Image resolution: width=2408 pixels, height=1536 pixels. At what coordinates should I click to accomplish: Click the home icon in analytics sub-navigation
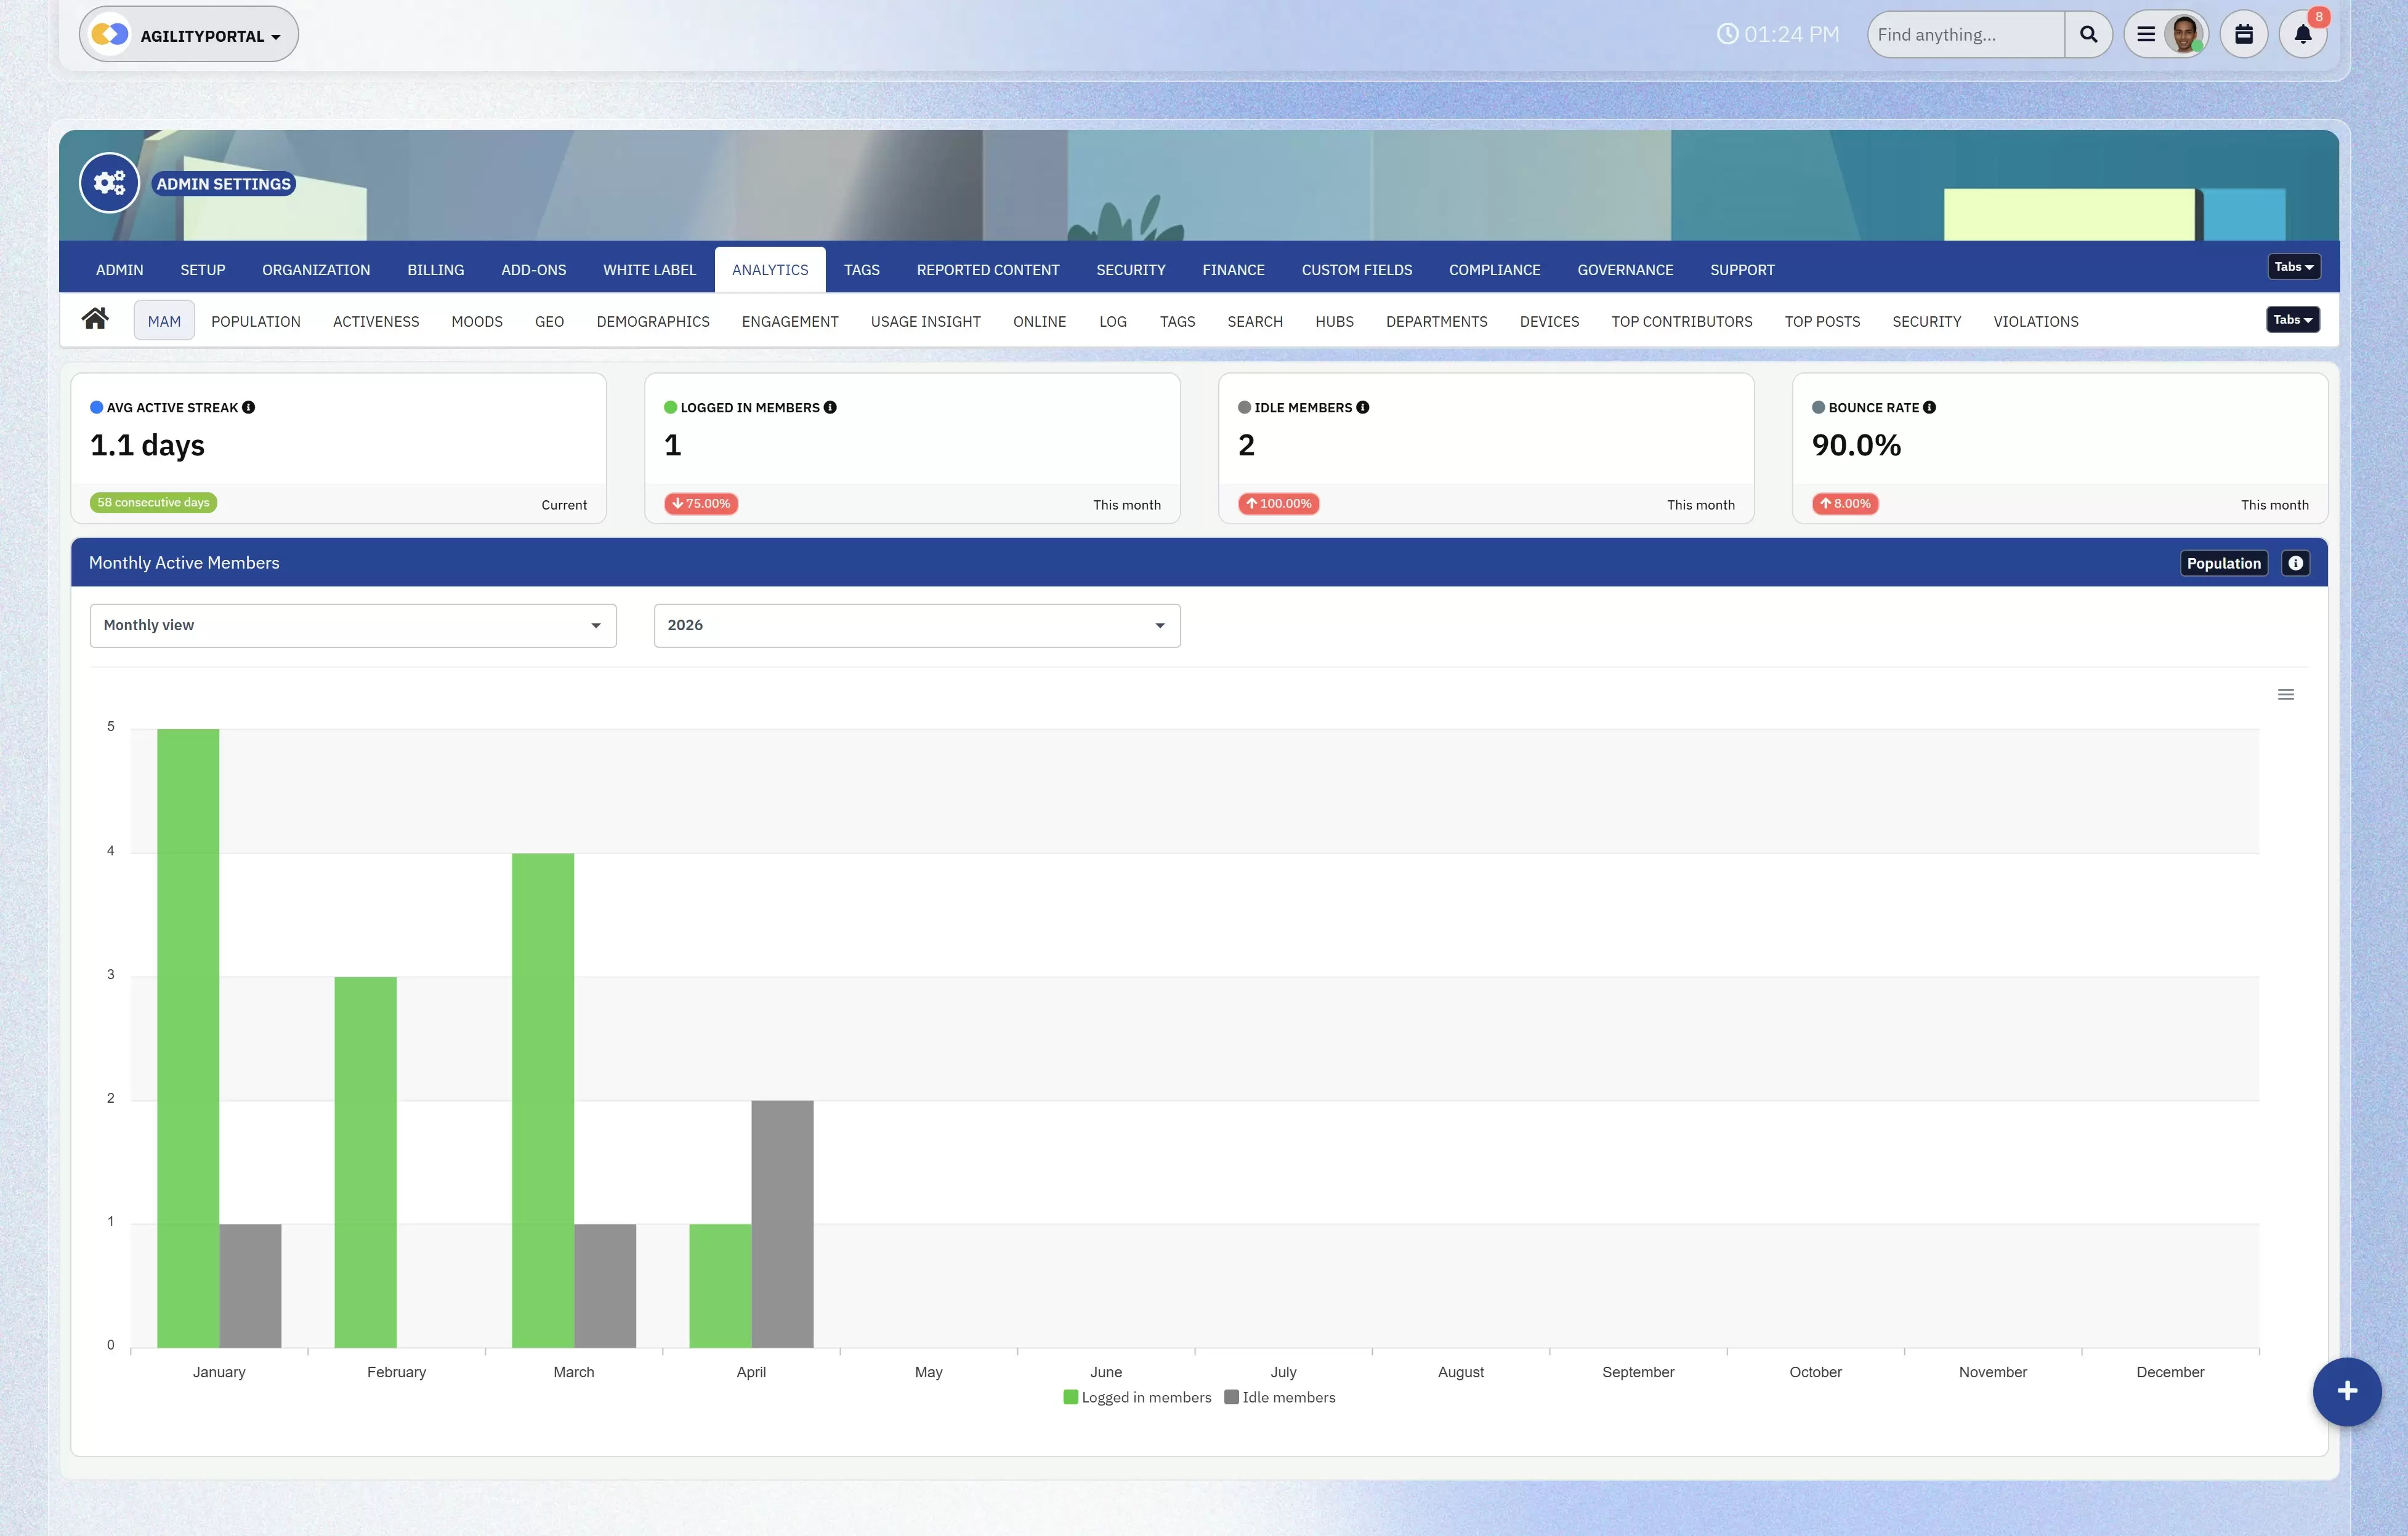(96, 318)
